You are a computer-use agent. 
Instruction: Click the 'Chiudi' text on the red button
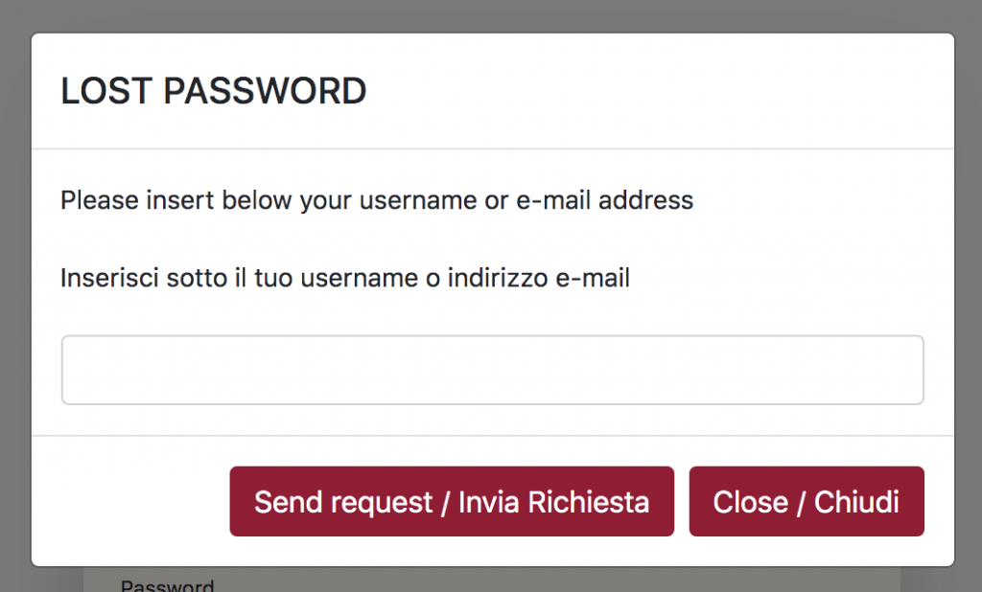pyautogui.click(x=856, y=503)
